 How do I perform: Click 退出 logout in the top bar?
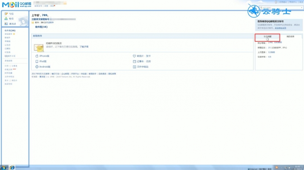tap(301, 2)
